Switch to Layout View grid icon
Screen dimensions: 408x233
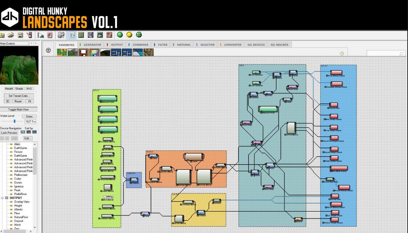pyautogui.click(x=81, y=35)
